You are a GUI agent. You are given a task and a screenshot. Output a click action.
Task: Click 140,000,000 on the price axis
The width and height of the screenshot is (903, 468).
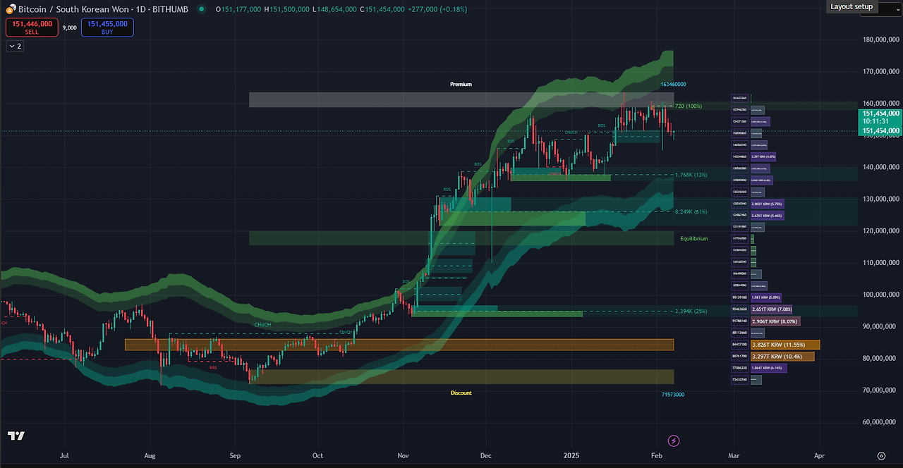(880, 167)
